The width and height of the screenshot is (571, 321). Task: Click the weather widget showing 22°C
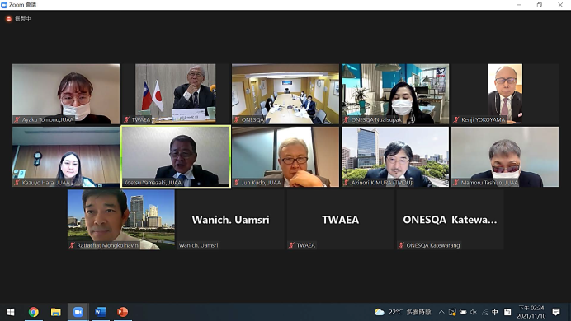403,312
